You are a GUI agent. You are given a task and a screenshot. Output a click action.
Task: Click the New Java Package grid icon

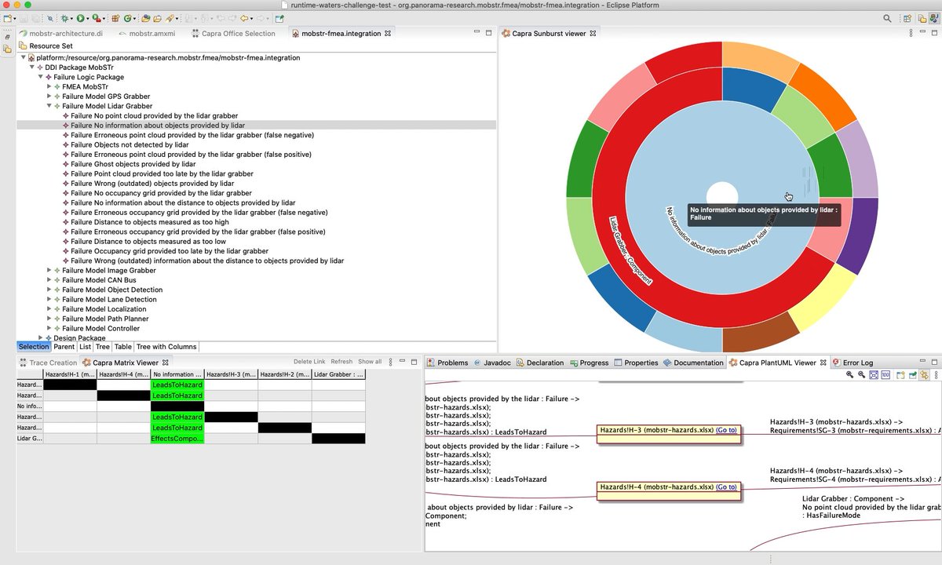pos(115,18)
